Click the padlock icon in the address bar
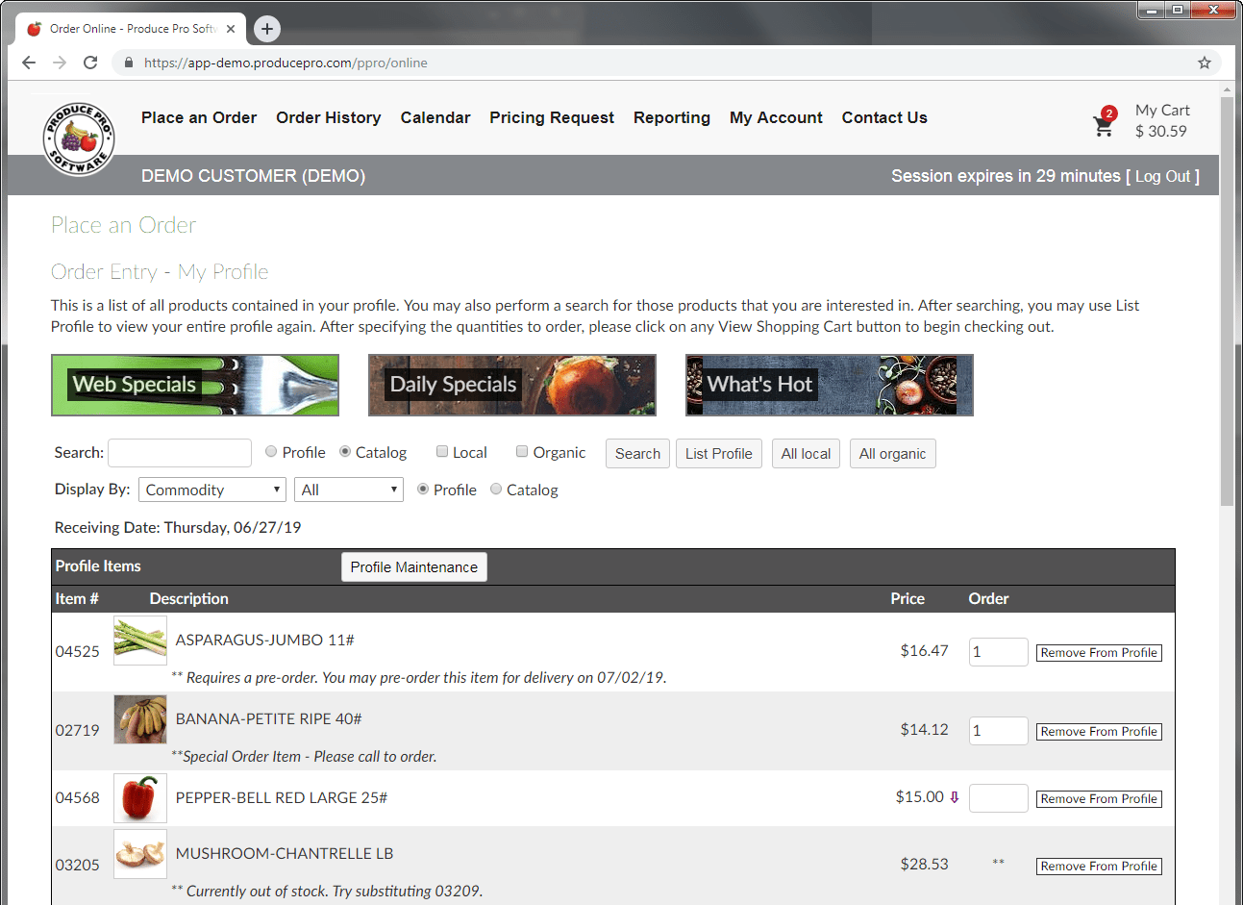Screen dimensions: 1243x905 point(128,62)
